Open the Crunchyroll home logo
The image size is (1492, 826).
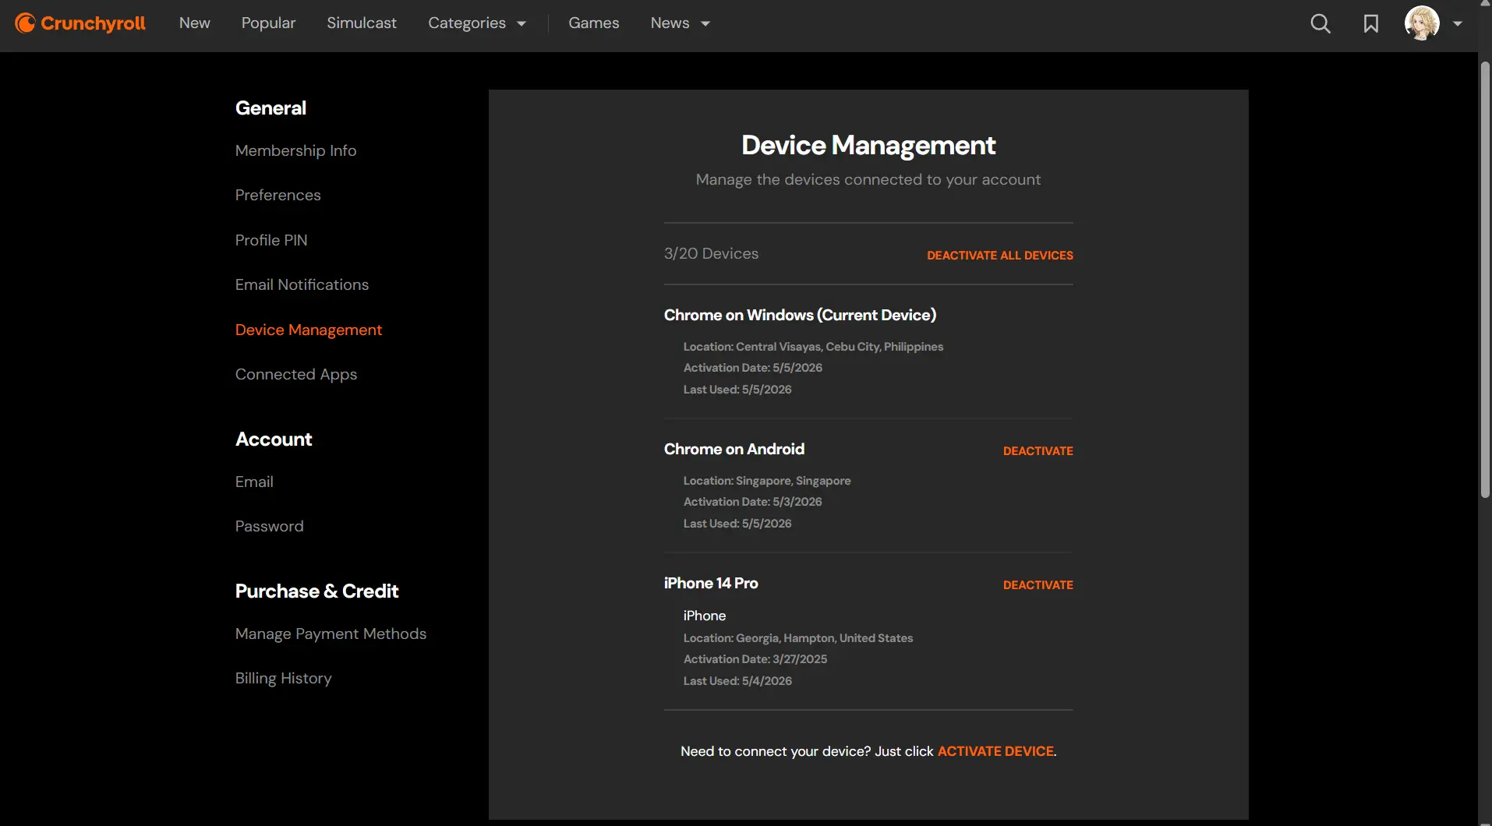click(80, 23)
